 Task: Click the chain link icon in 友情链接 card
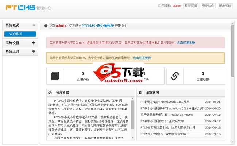pyautogui.click(x=175, y=76)
